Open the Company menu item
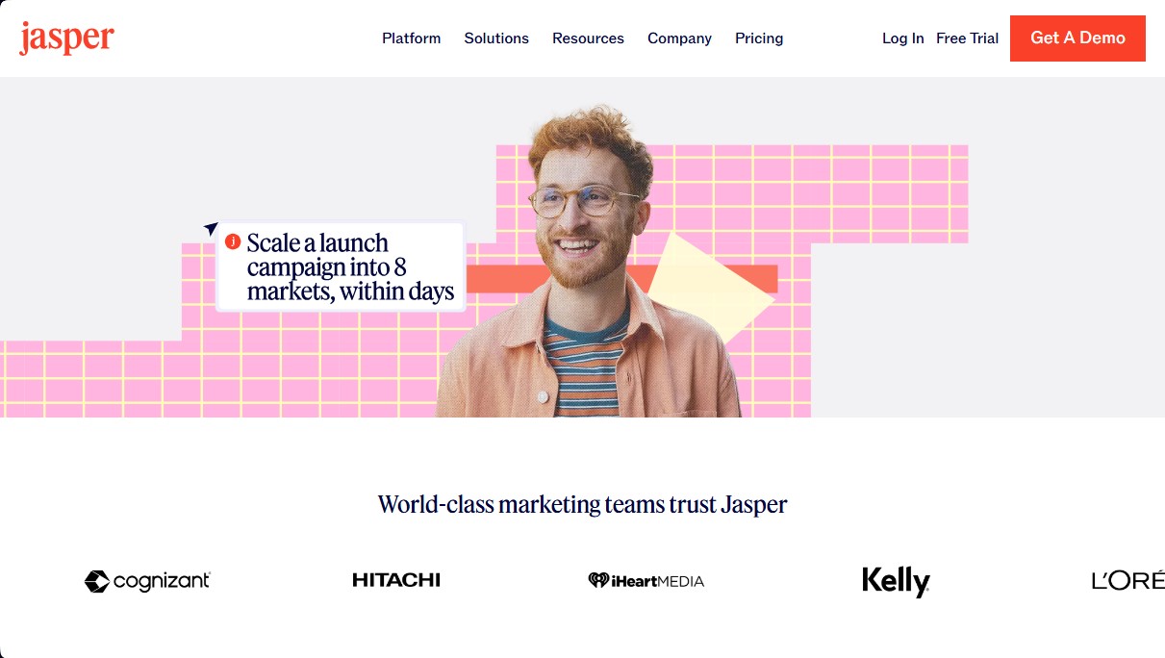 tap(679, 38)
